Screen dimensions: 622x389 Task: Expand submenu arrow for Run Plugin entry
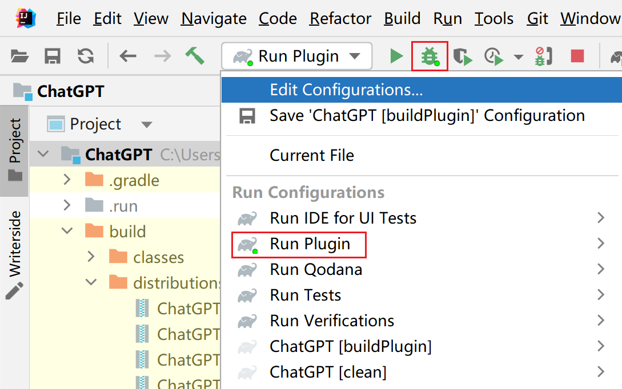click(601, 243)
